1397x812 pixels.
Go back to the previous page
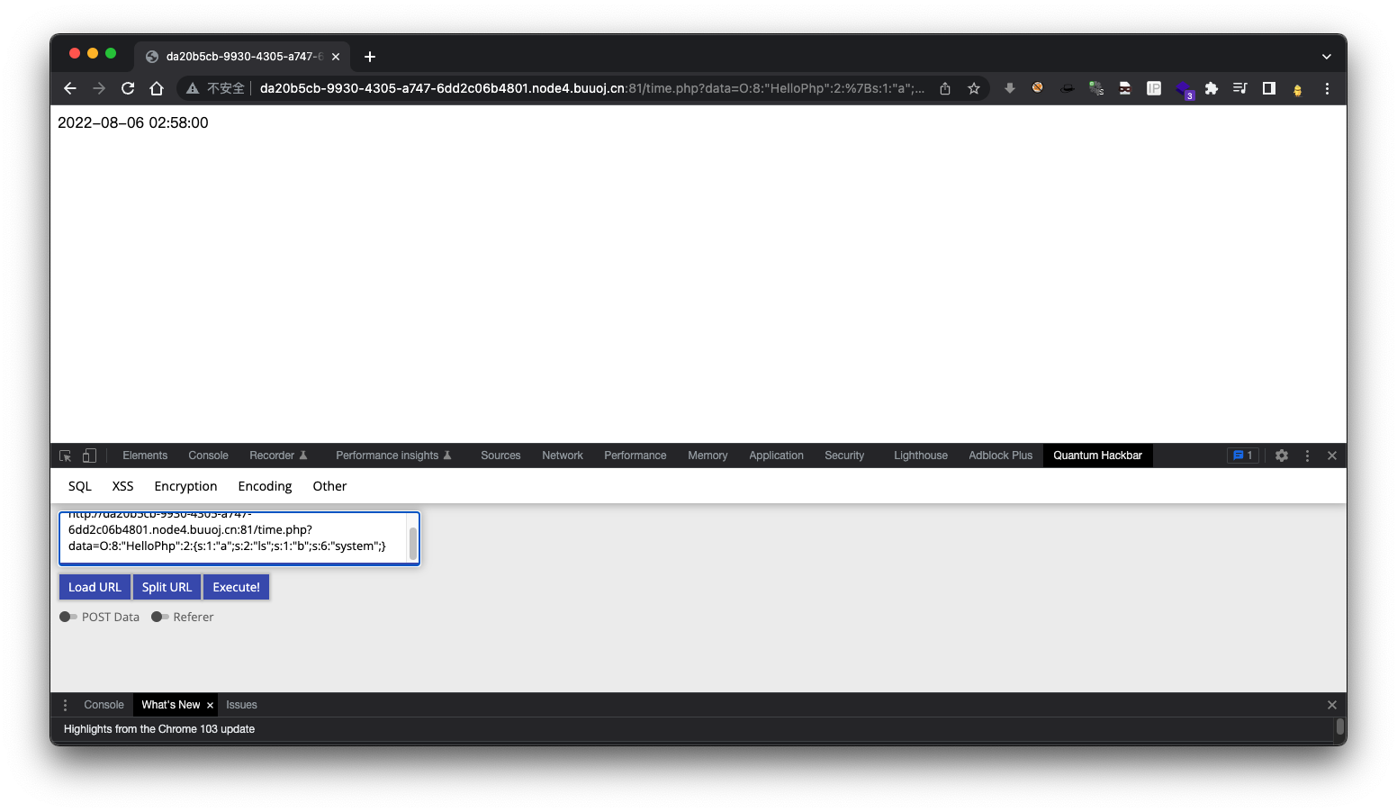point(70,88)
